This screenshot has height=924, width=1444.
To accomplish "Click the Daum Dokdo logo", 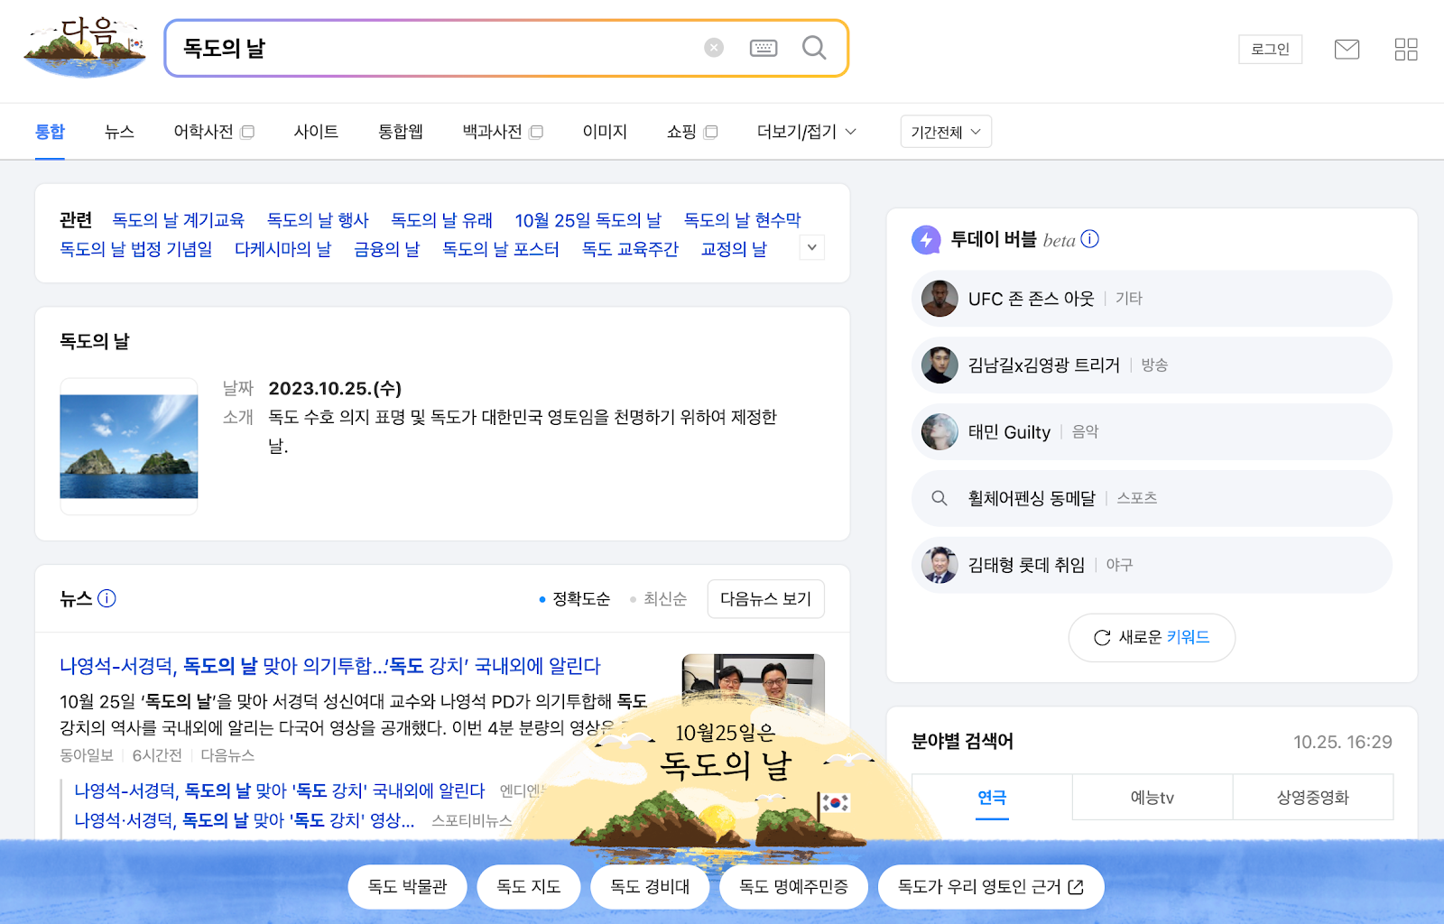I will click(x=85, y=48).
